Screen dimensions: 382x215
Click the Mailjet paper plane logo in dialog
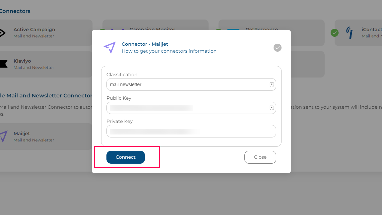110,47
